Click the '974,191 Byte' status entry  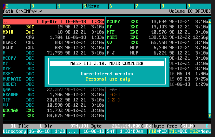[86, 126]
